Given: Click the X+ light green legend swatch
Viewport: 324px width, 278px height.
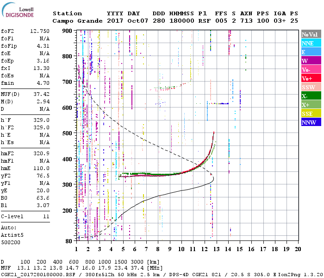Looking at the screenshot, I should coord(311,105).
